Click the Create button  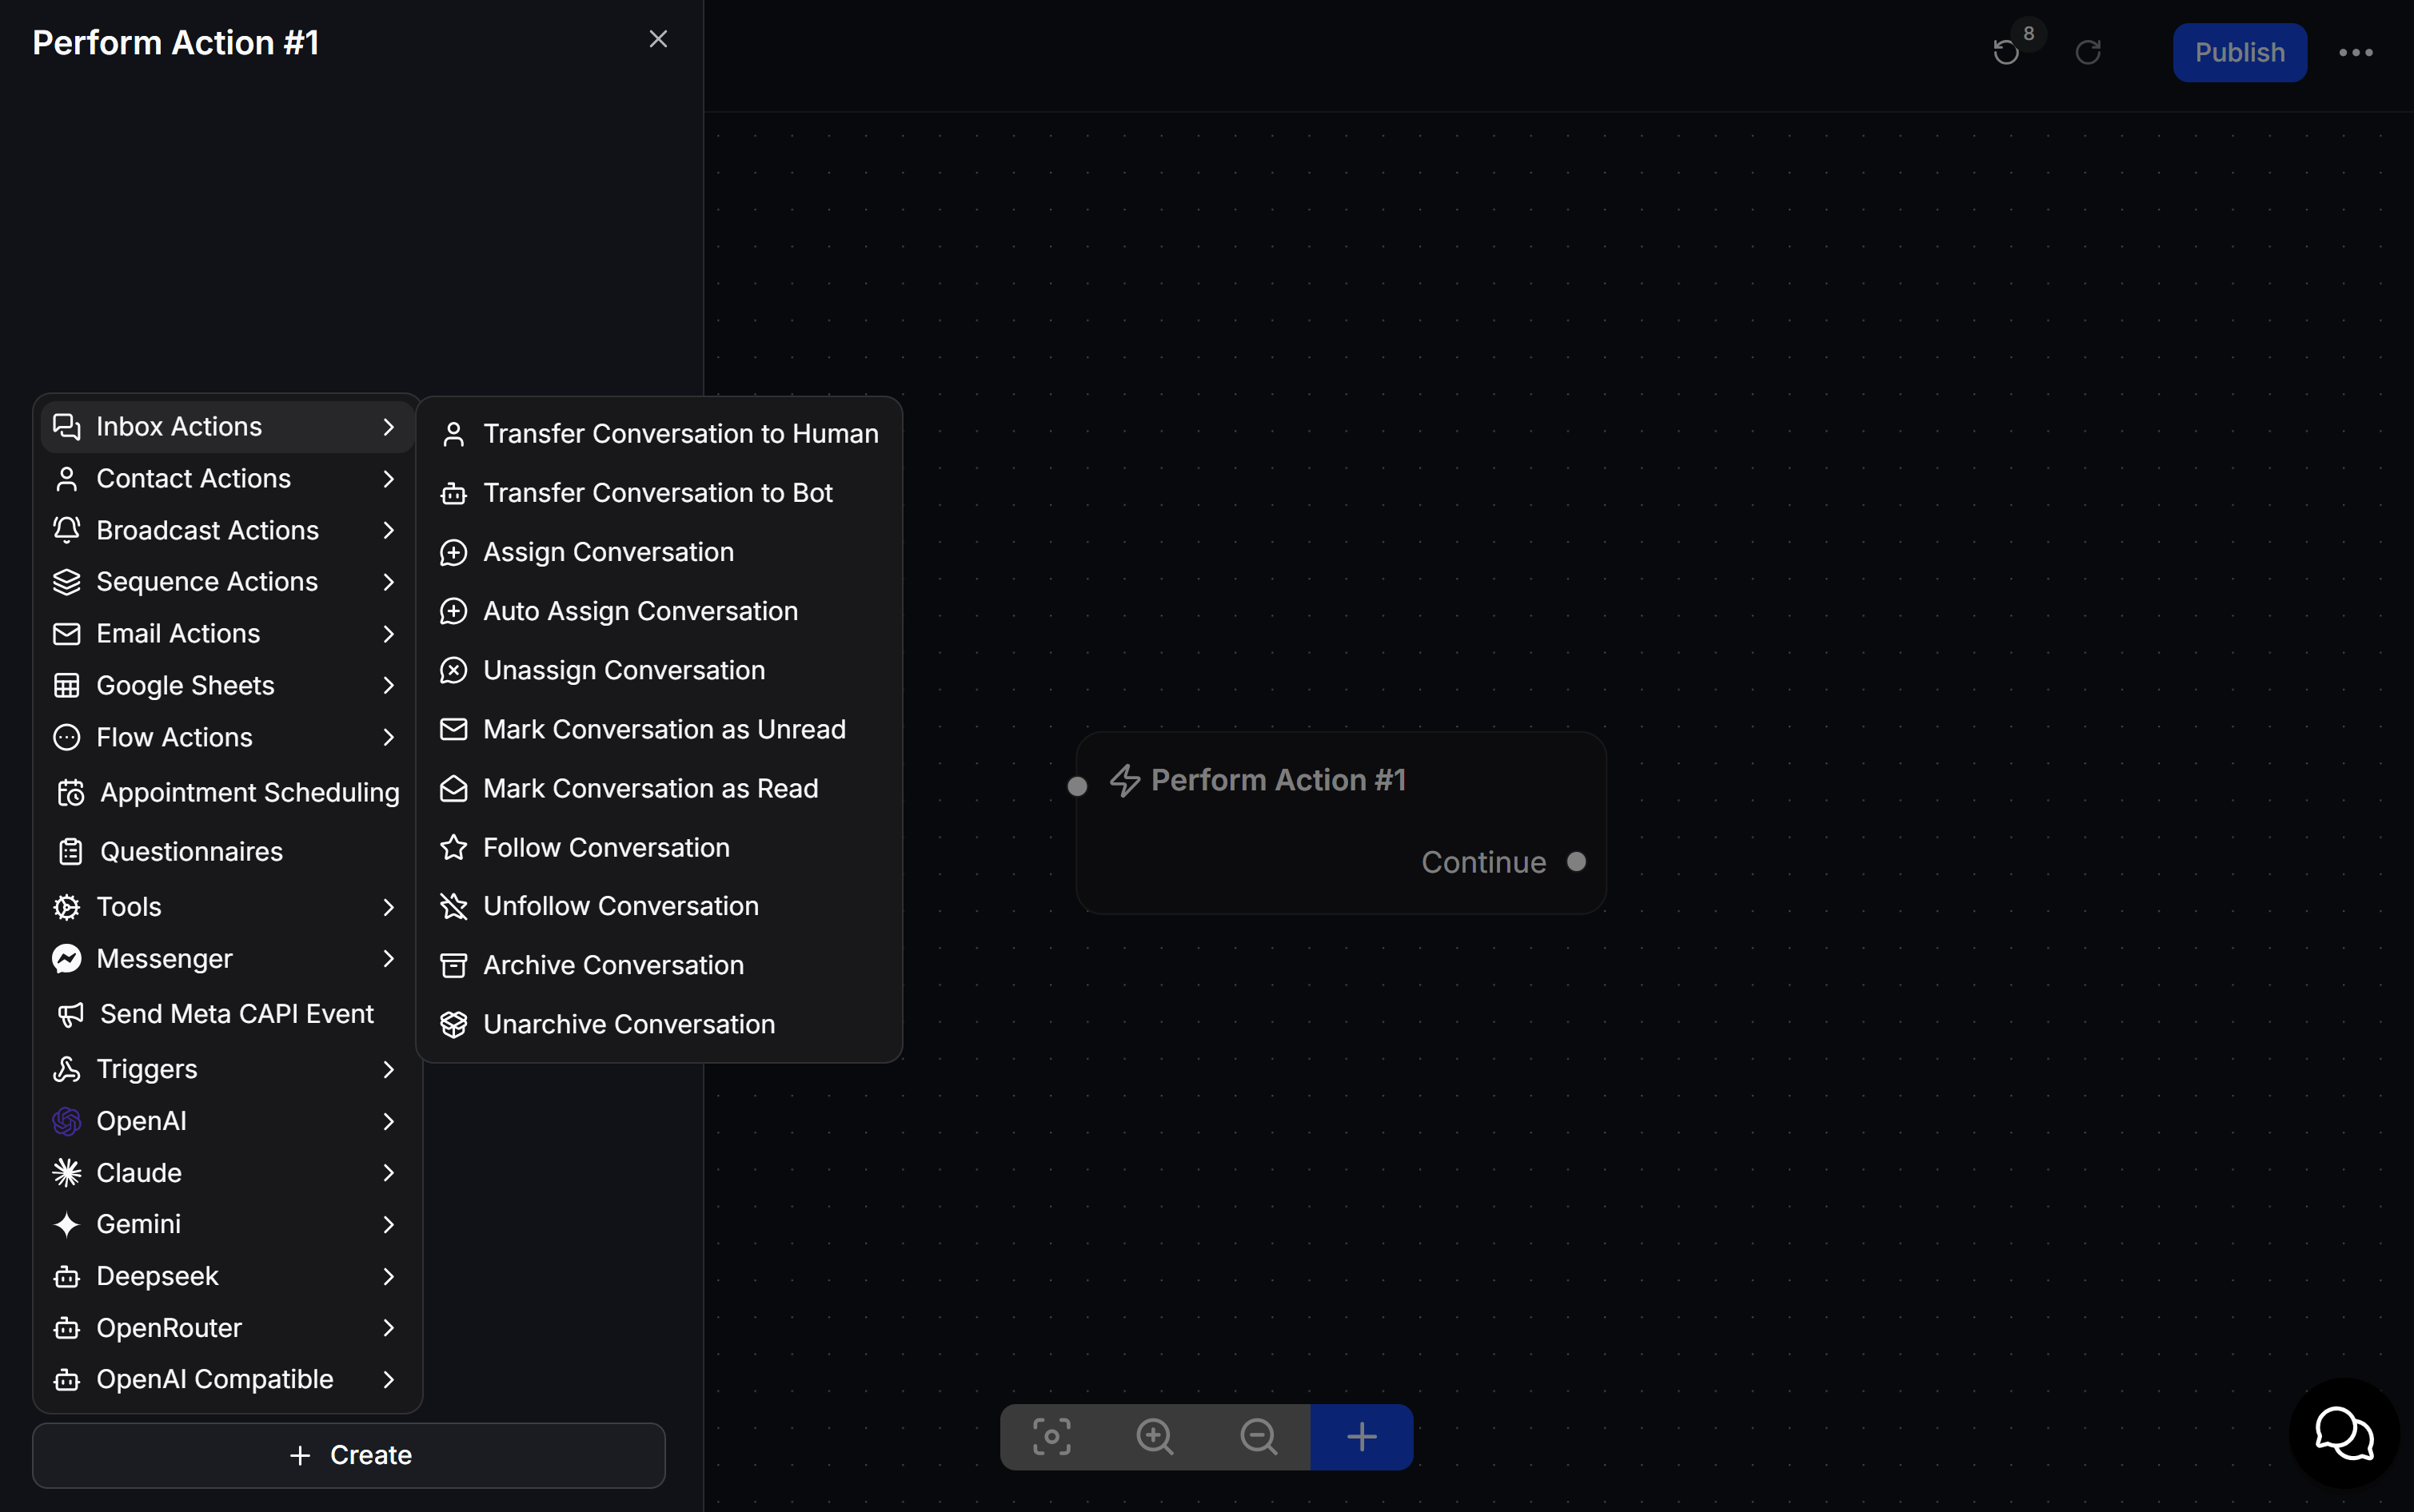point(349,1455)
